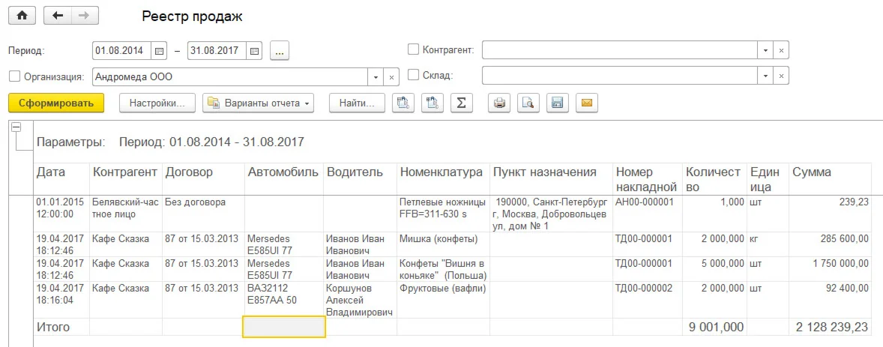Select the Параметры period text line
The width and height of the screenshot is (883, 347).
[170, 142]
